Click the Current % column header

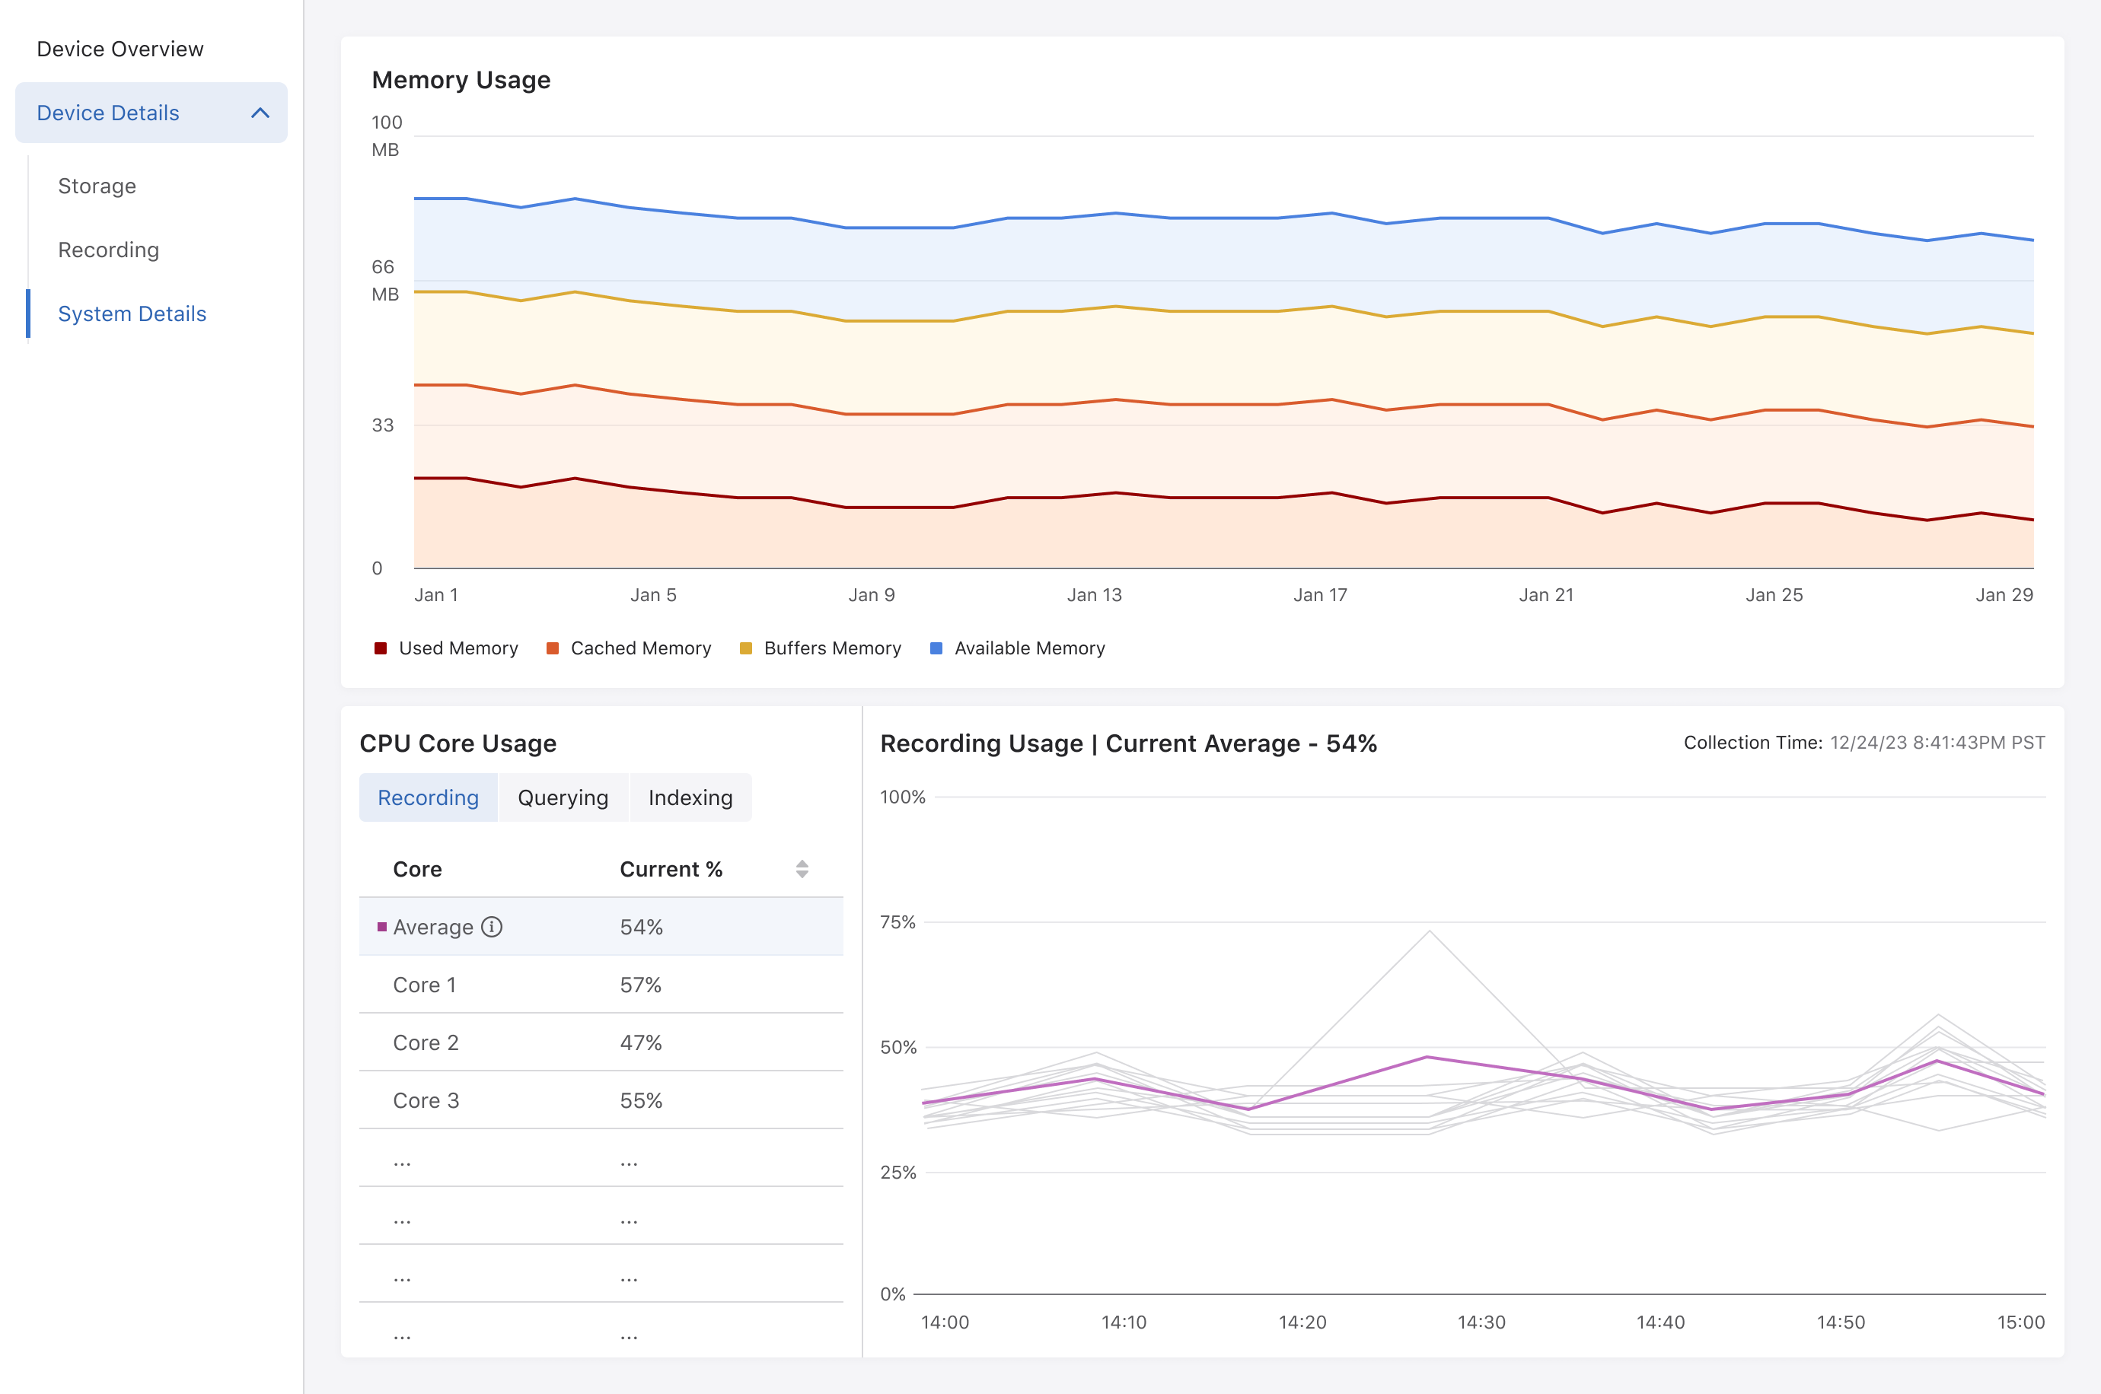click(x=671, y=870)
